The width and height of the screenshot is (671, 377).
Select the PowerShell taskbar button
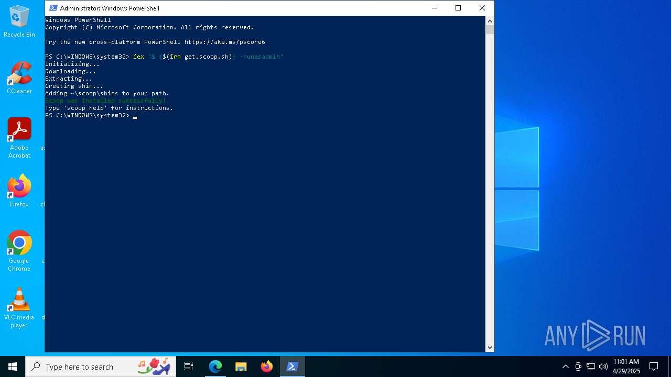(293, 367)
